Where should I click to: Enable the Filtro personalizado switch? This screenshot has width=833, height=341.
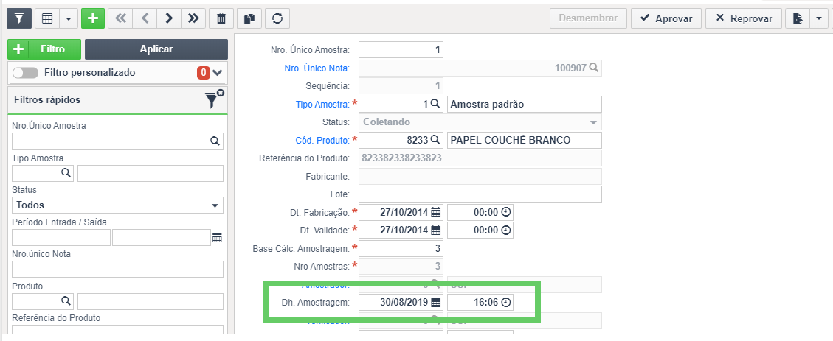tap(26, 73)
